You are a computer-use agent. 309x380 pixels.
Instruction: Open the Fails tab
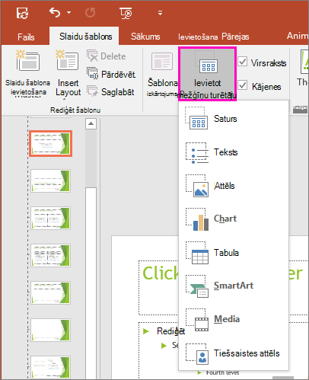26,37
